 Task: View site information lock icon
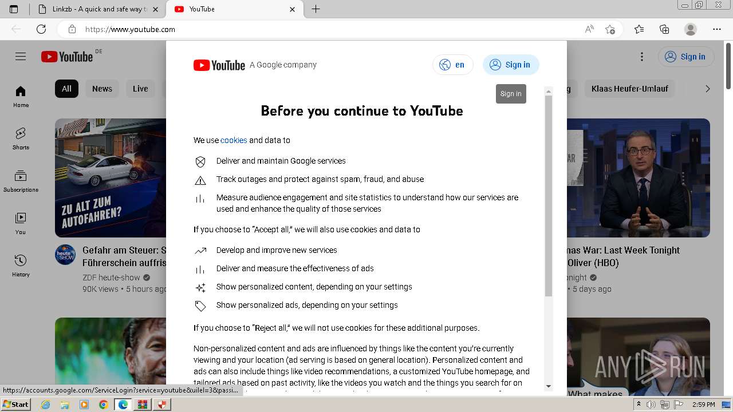(x=72, y=29)
